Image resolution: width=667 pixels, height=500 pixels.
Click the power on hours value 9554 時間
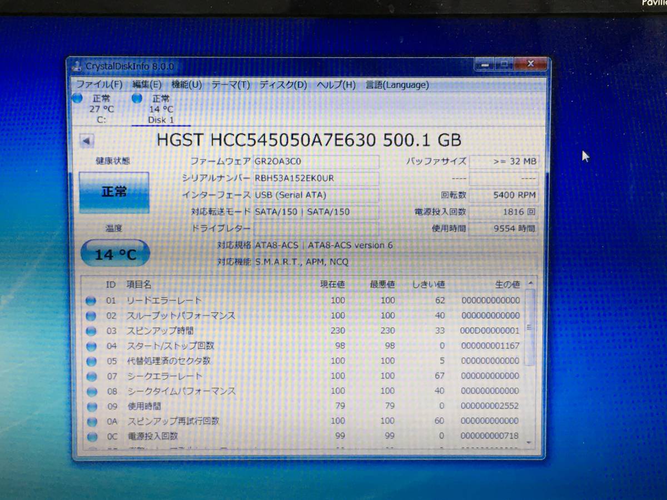point(504,228)
